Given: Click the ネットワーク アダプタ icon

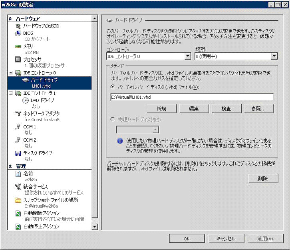Looking at the screenshot, I should click(18, 114).
